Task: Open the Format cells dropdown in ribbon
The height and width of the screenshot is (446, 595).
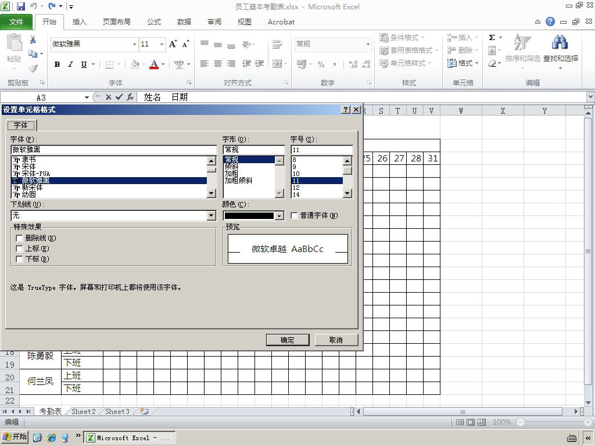Action: click(463, 63)
